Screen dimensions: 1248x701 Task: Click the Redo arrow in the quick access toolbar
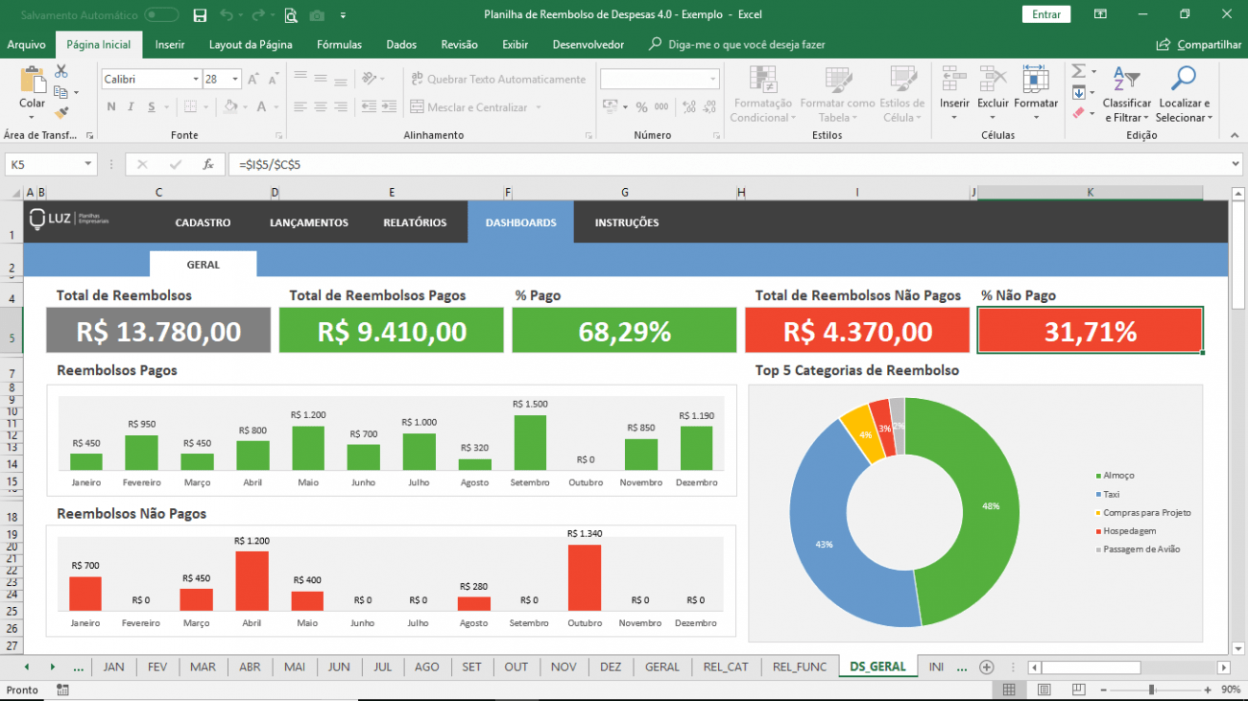pos(256,15)
